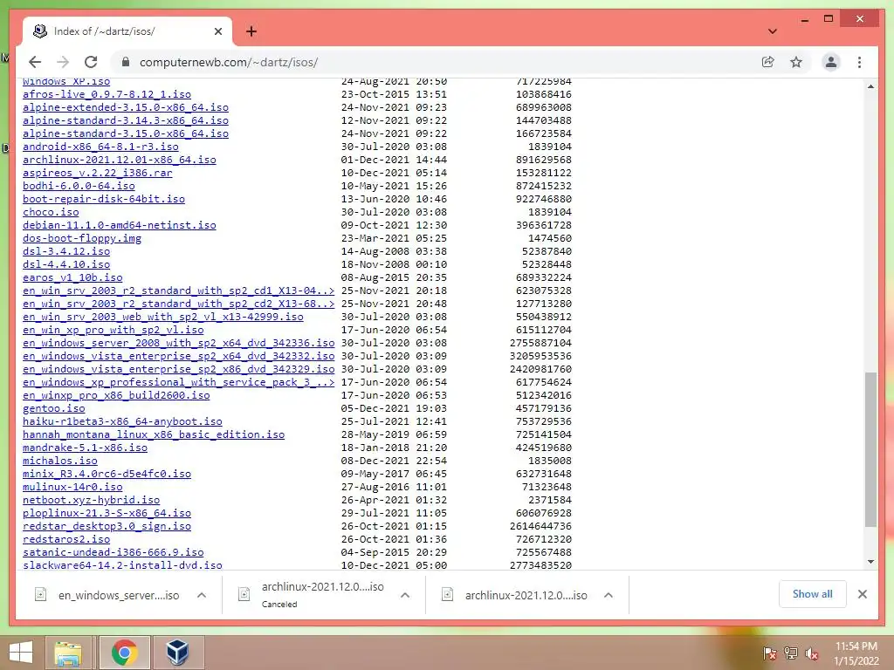Expand options for the last archlinux download

point(609,595)
